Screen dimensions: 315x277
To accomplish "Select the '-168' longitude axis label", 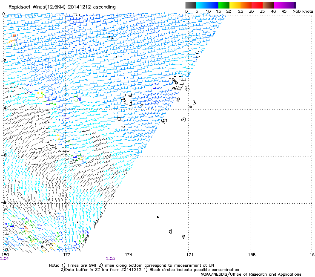I will click(x=250, y=255).
